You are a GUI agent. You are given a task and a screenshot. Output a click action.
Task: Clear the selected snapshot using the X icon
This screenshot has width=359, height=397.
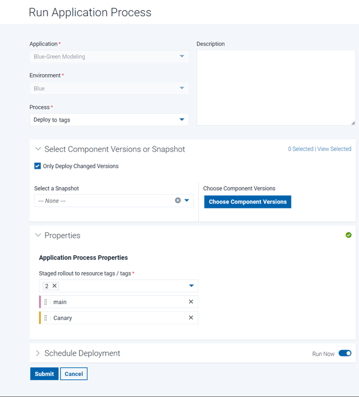pos(178,200)
